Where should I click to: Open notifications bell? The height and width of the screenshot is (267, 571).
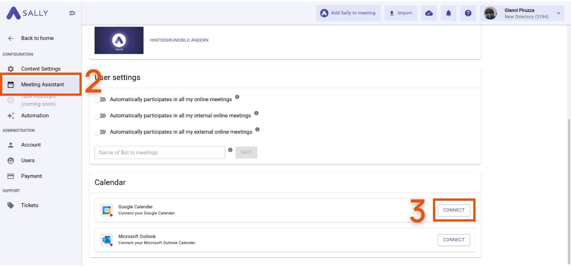[x=448, y=13]
